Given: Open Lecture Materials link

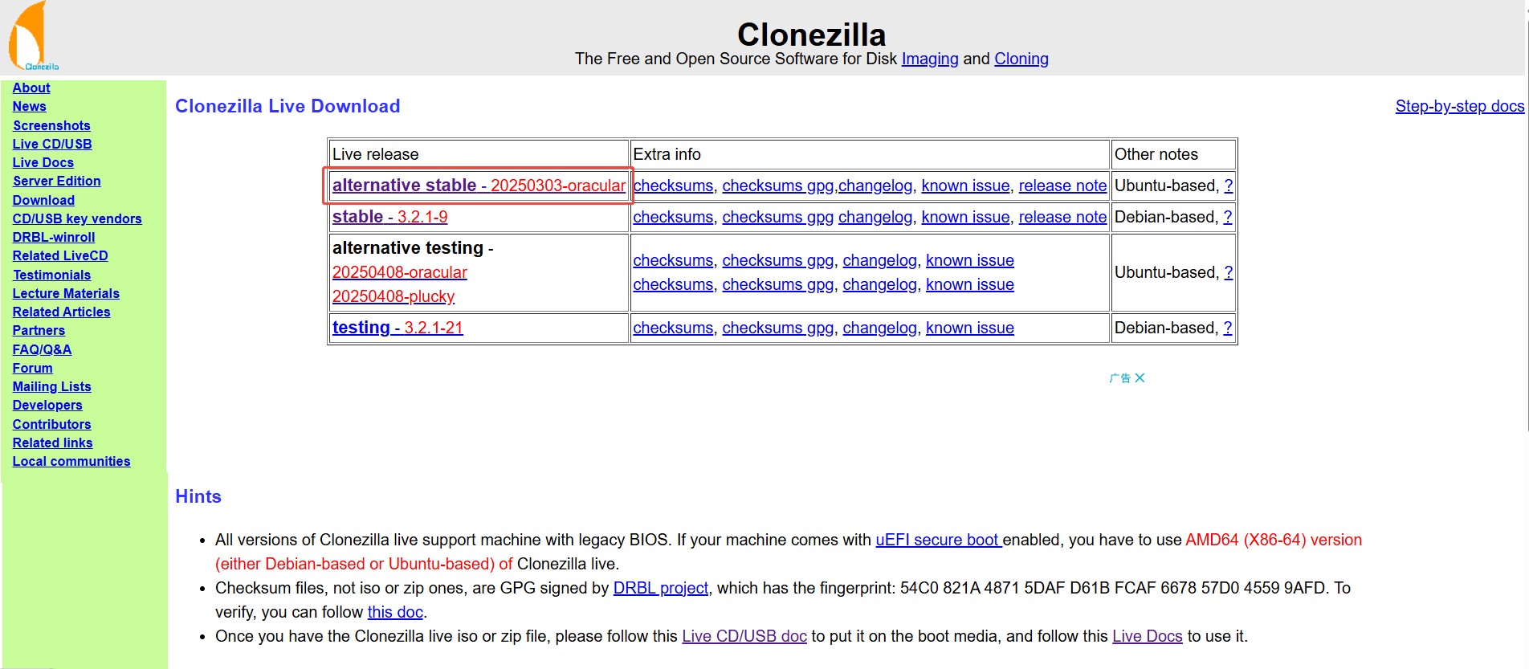Looking at the screenshot, I should [66, 293].
